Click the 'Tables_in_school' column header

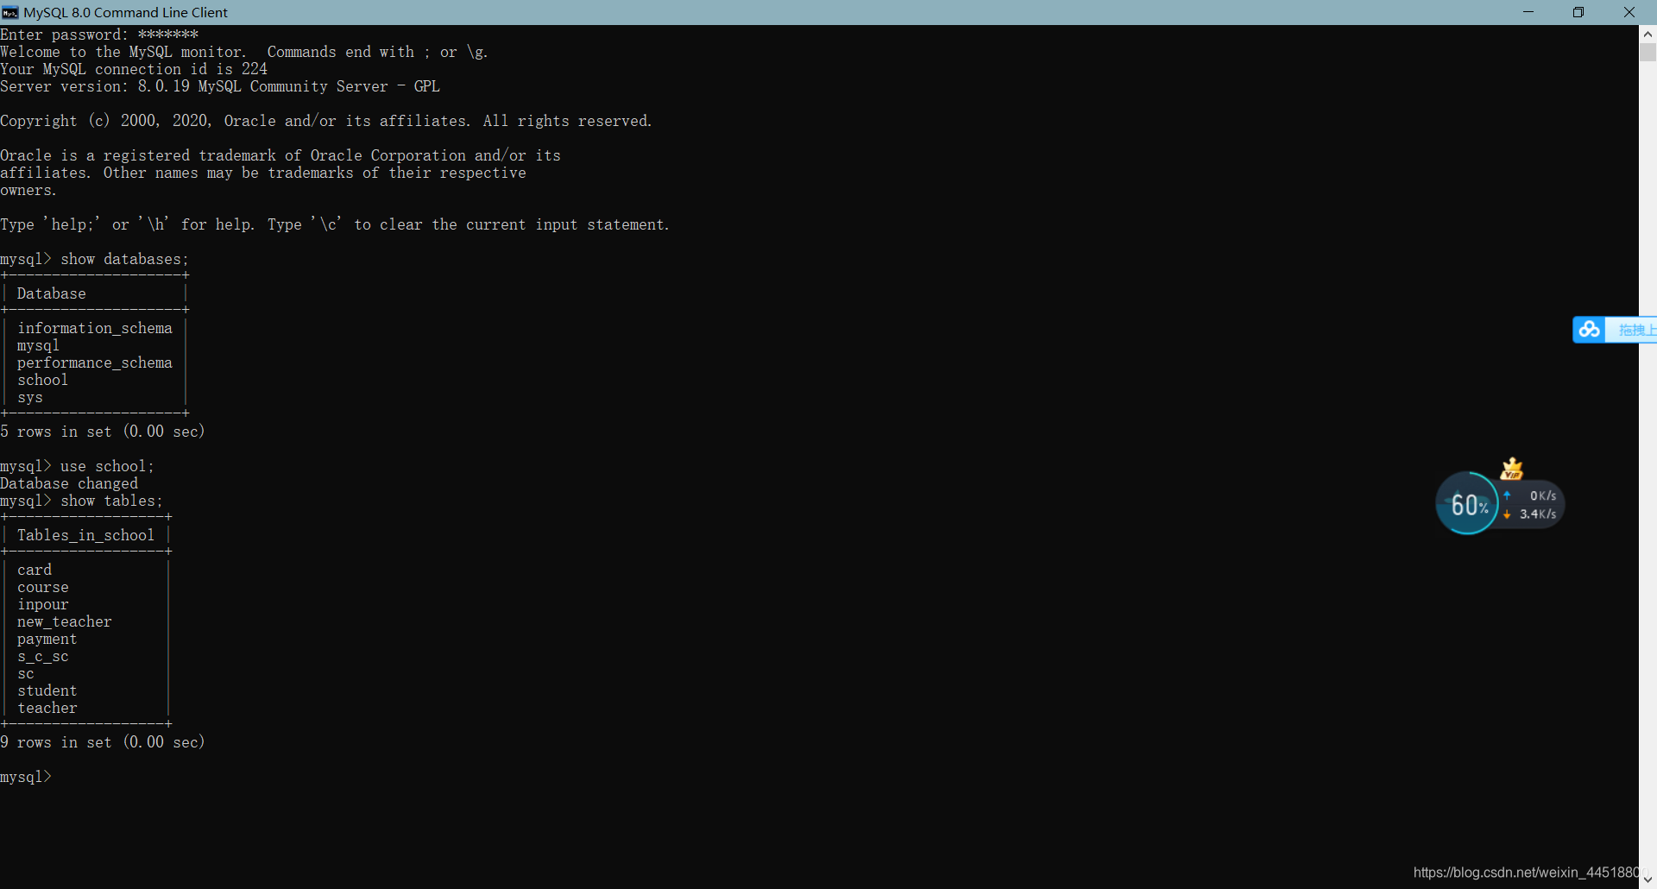[x=85, y=535]
